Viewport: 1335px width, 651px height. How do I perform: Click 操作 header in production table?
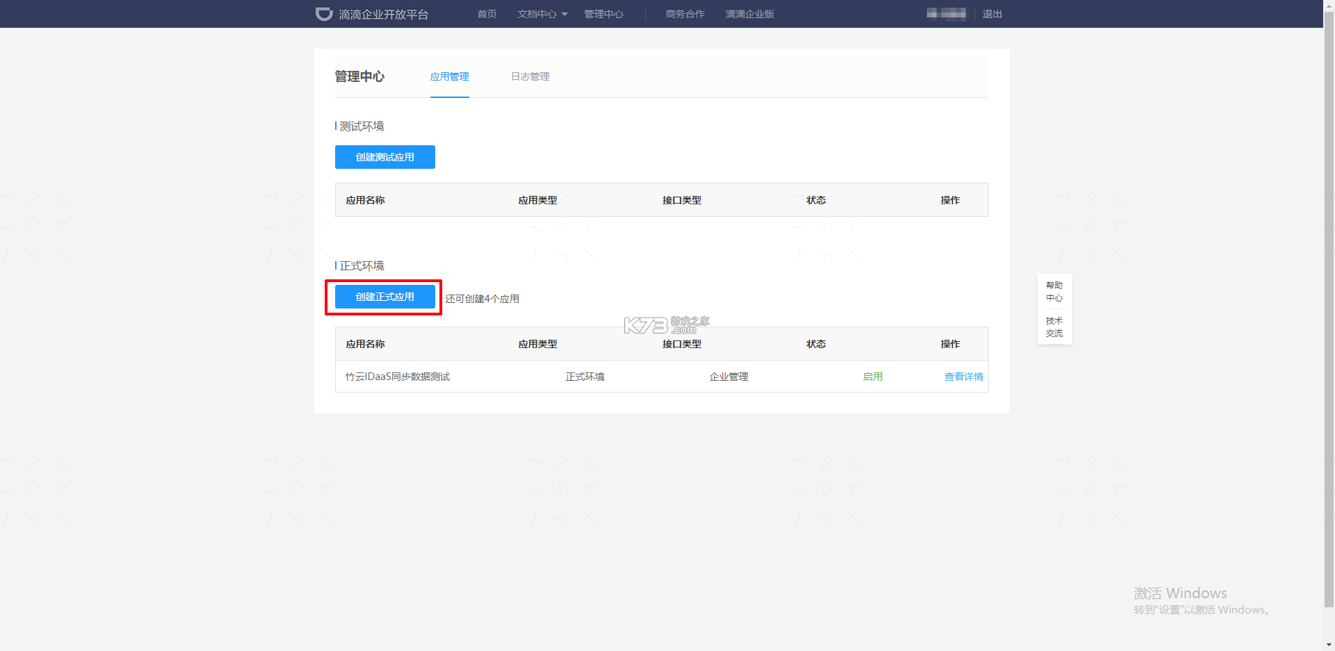(x=950, y=344)
